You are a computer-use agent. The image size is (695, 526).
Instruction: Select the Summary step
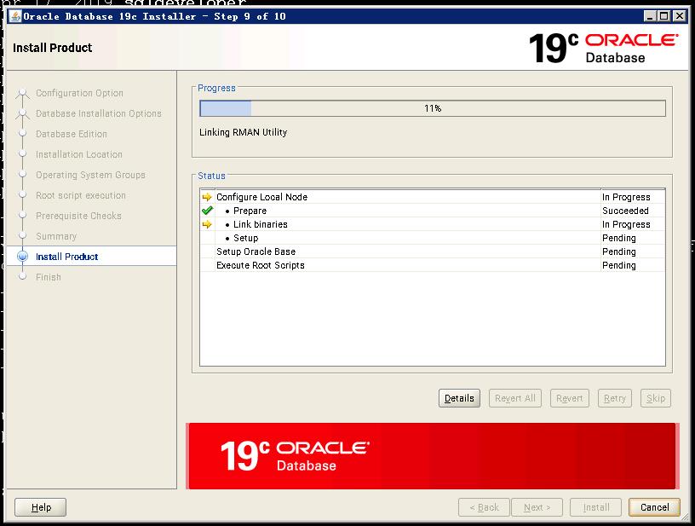[x=56, y=236]
